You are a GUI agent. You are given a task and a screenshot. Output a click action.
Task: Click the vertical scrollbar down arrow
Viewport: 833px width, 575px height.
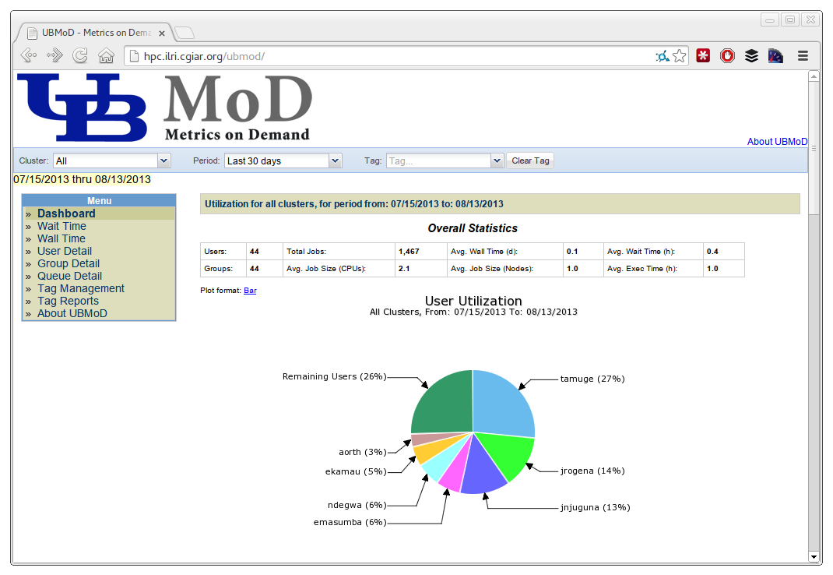[814, 557]
